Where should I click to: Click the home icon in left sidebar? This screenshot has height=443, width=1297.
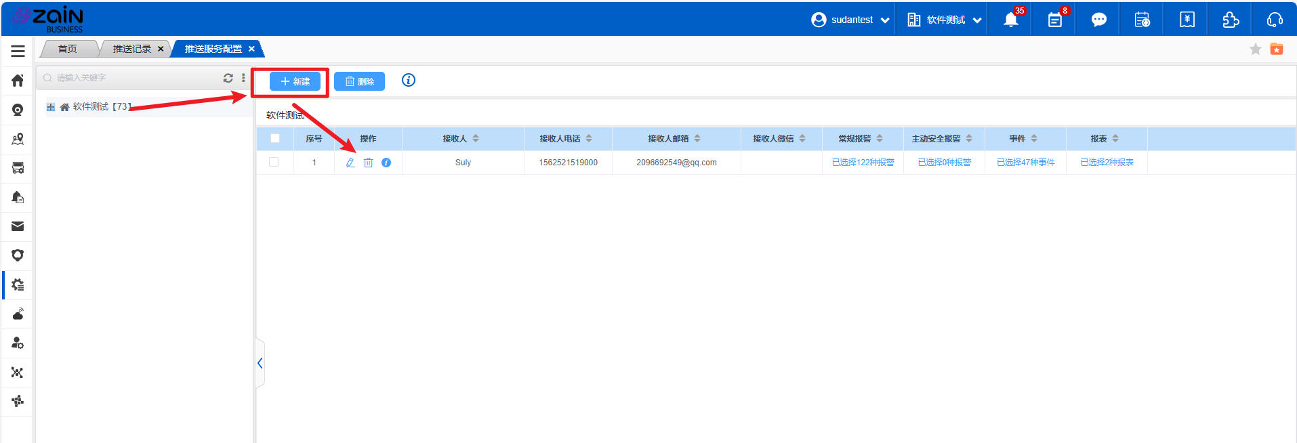tap(18, 81)
